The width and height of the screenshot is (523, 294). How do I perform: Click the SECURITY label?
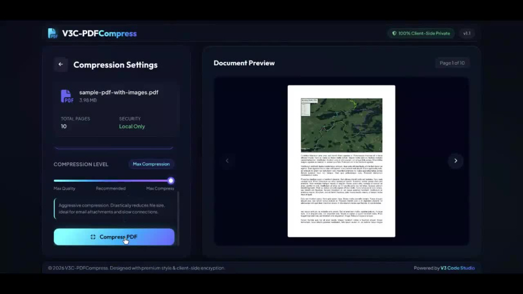(130, 119)
